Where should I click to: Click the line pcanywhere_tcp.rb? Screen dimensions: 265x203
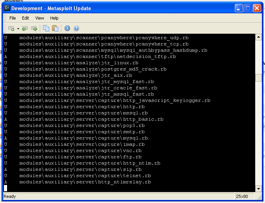96,44
